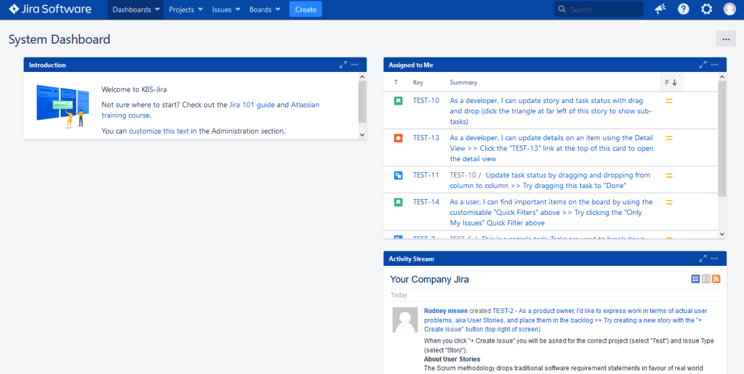
Task: Open the Help question mark icon
Action: pyautogui.click(x=683, y=9)
